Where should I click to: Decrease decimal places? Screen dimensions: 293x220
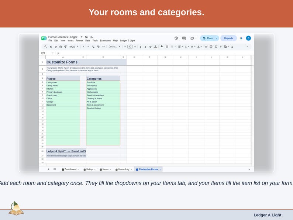point(93,47)
